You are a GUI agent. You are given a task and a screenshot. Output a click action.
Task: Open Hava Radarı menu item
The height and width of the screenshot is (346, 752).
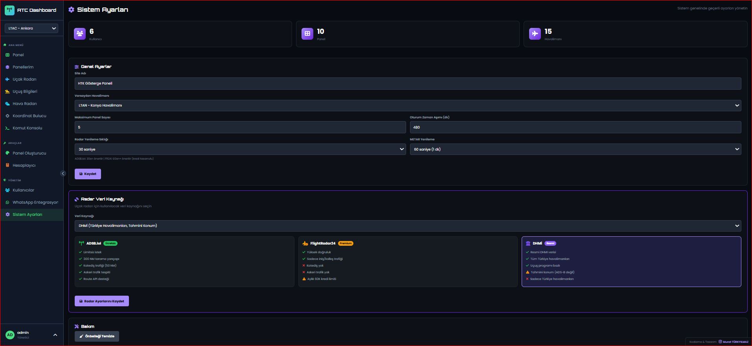(31, 104)
